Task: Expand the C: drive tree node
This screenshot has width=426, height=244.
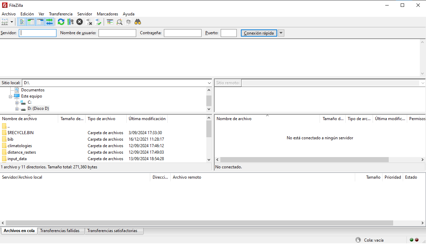Action: click(x=17, y=103)
